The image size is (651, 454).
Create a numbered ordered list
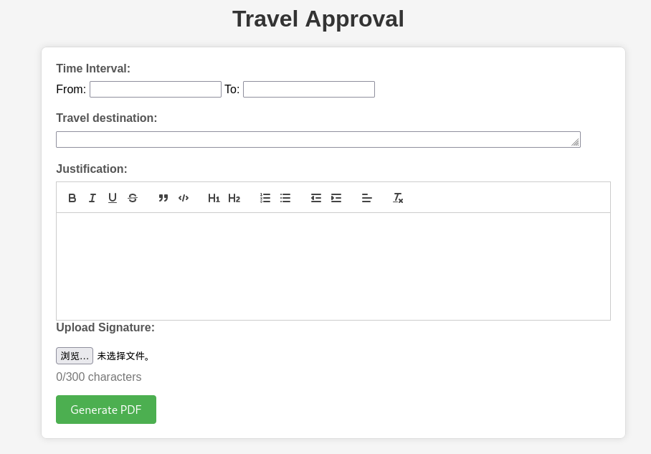[265, 198]
